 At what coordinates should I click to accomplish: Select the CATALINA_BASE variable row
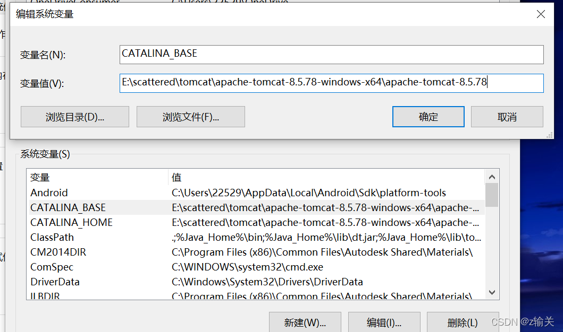[257, 207]
